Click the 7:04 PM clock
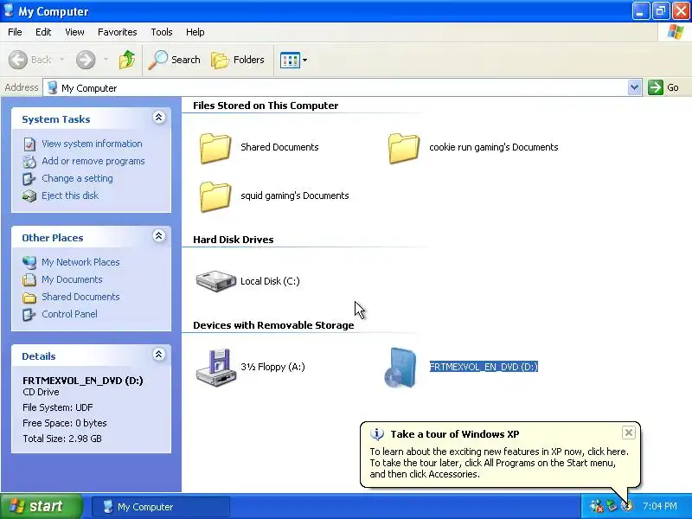Screen dimensions: 692x519 point(660,506)
